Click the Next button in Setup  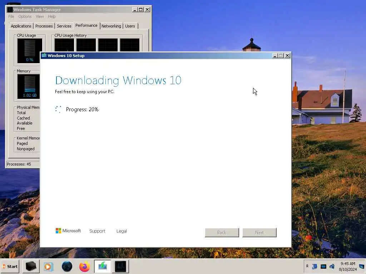tap(259, 233)
